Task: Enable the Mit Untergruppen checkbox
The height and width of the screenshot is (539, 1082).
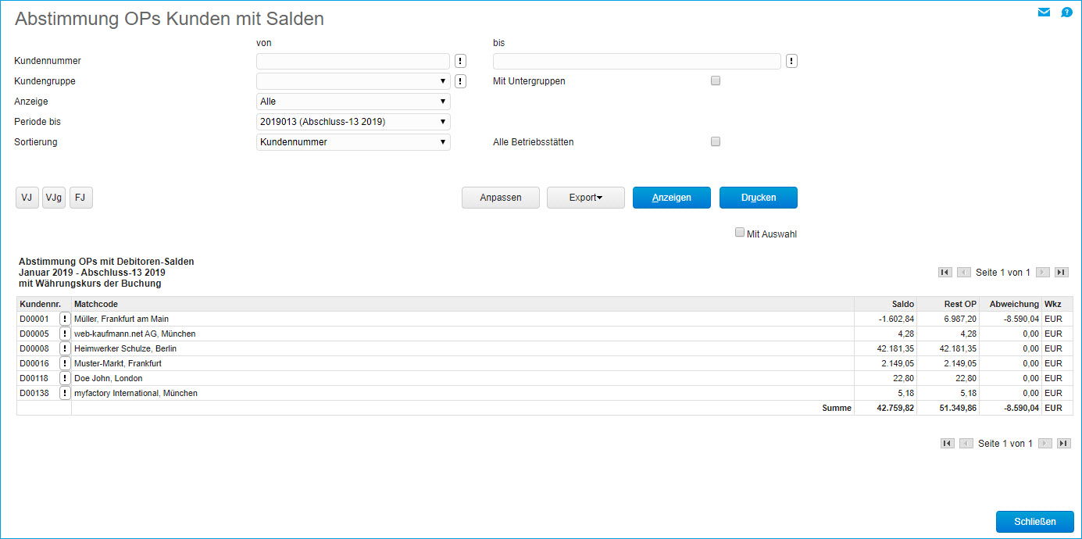Action: [716, 80]
